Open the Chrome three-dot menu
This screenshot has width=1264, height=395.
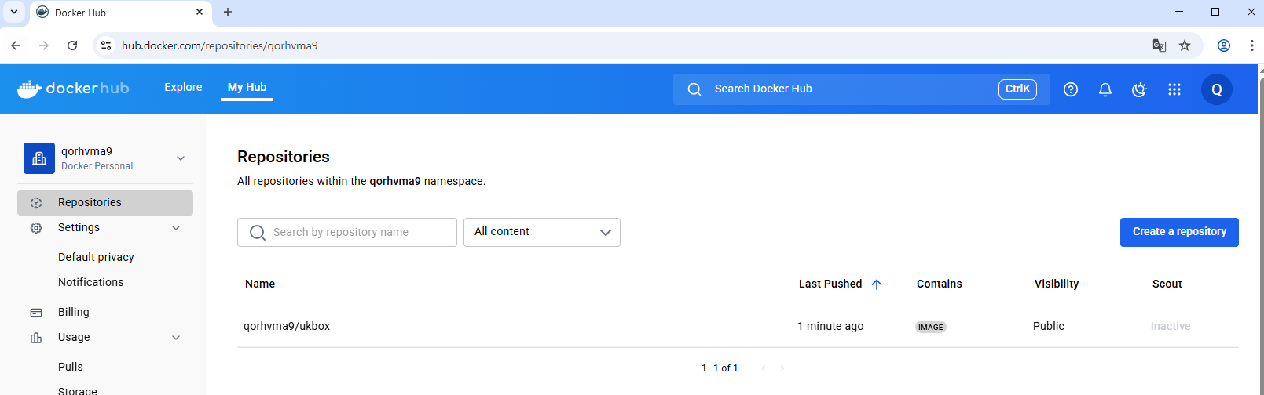1252,45
